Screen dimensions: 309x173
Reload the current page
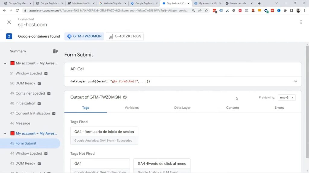(x=17, y=11)
